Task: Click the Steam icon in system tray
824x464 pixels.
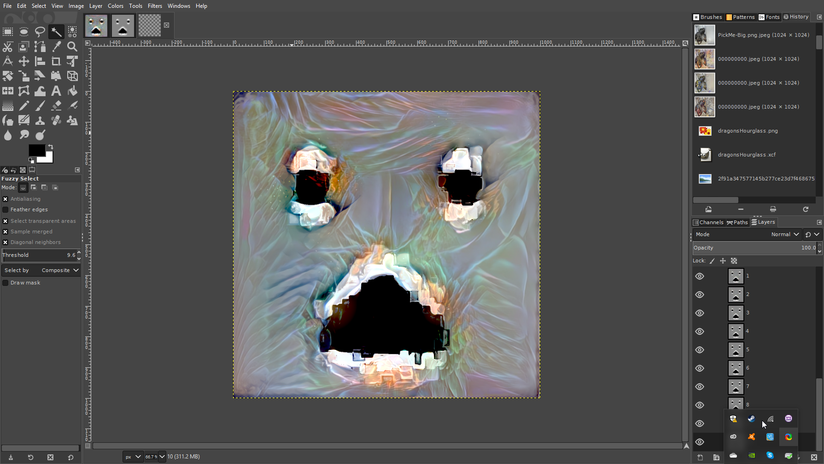Action: point(751,418)
